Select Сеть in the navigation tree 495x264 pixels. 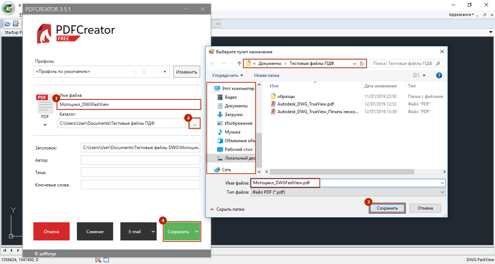tap(223, 169)
